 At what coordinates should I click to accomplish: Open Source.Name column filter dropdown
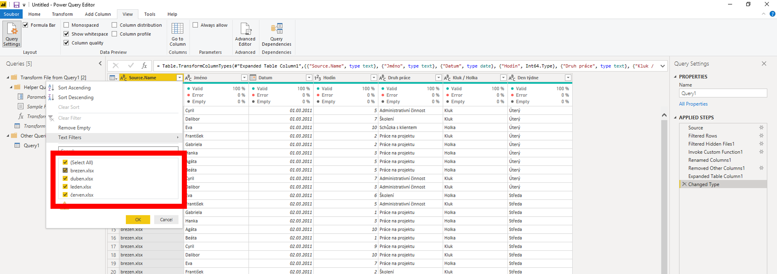179,78
